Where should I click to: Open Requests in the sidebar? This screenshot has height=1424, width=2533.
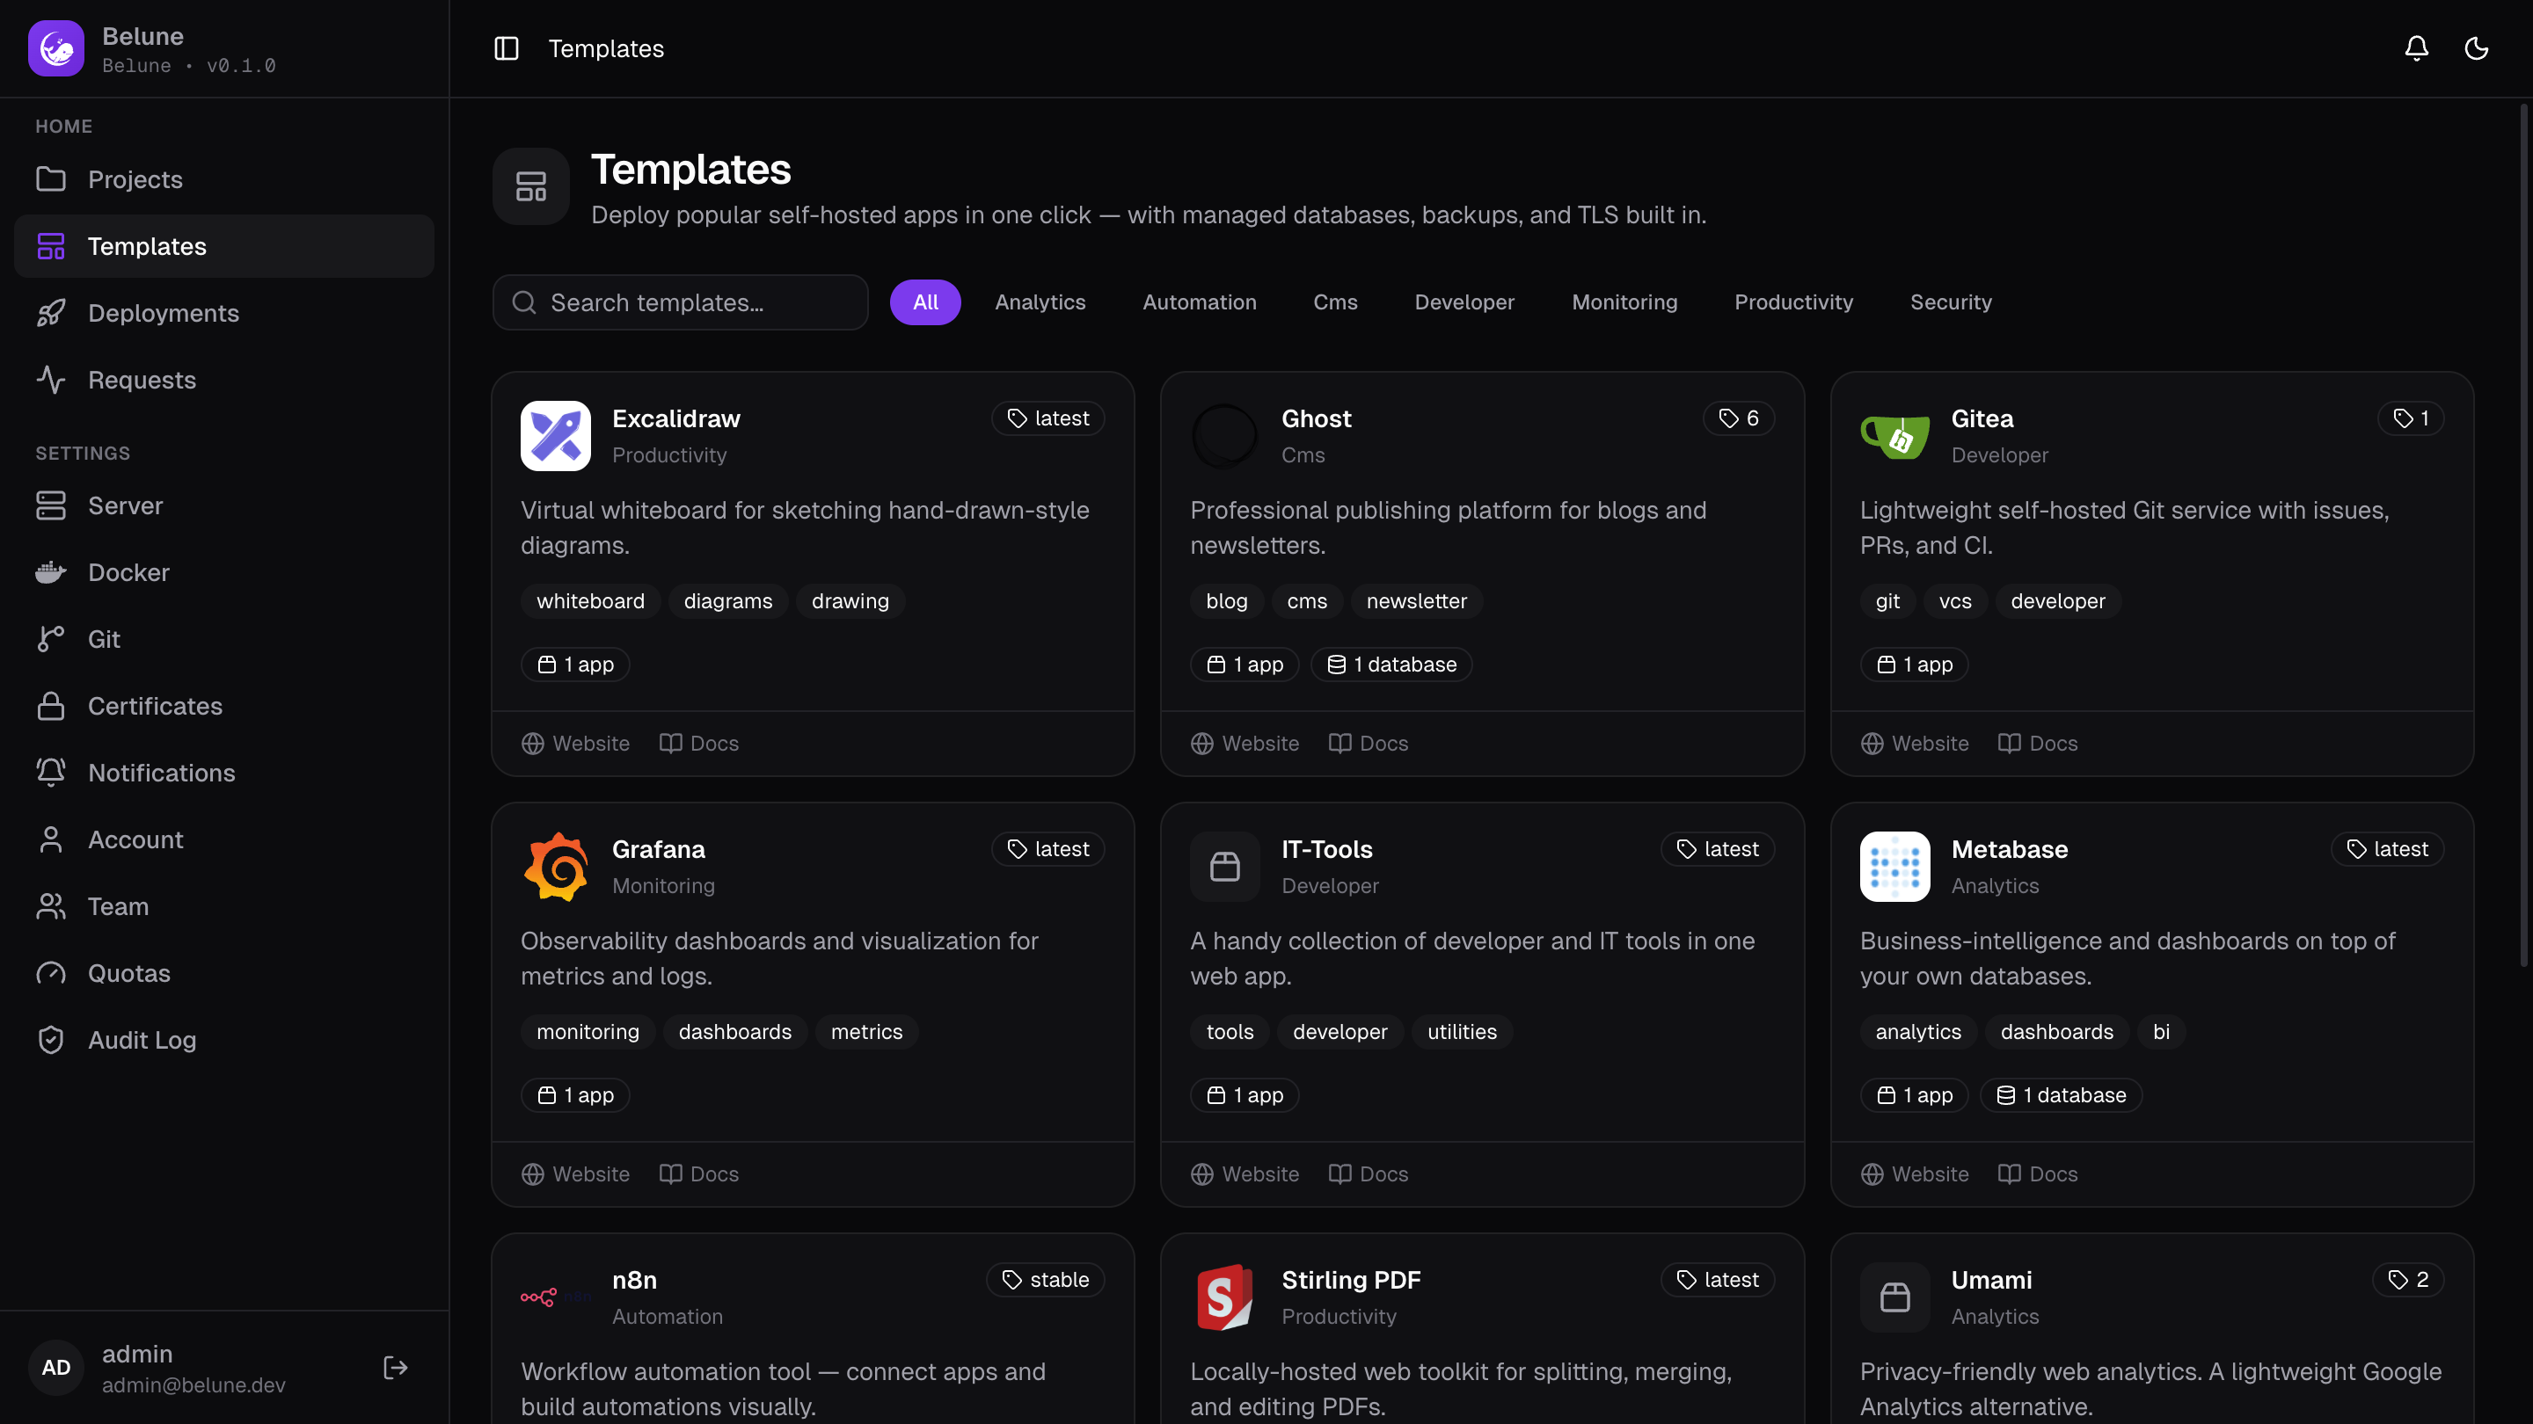click(224, 381)
